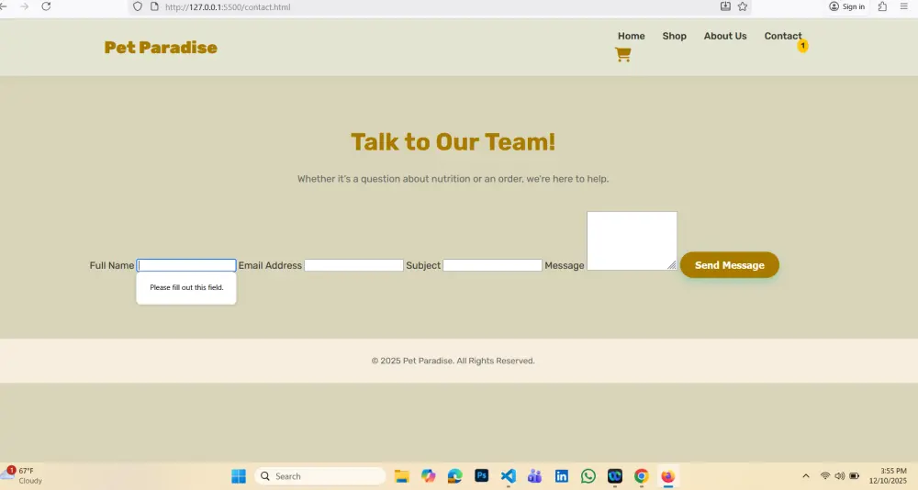Show hidden system tray icons
The image size is (918, 490).
click(x=806, y=476)
